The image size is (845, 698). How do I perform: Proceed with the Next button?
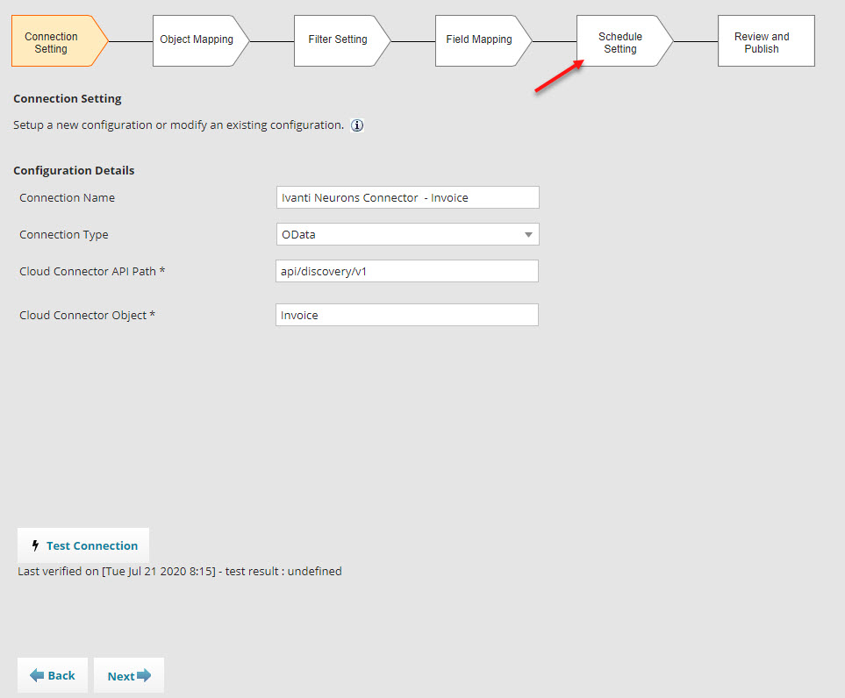pos(129,675)
